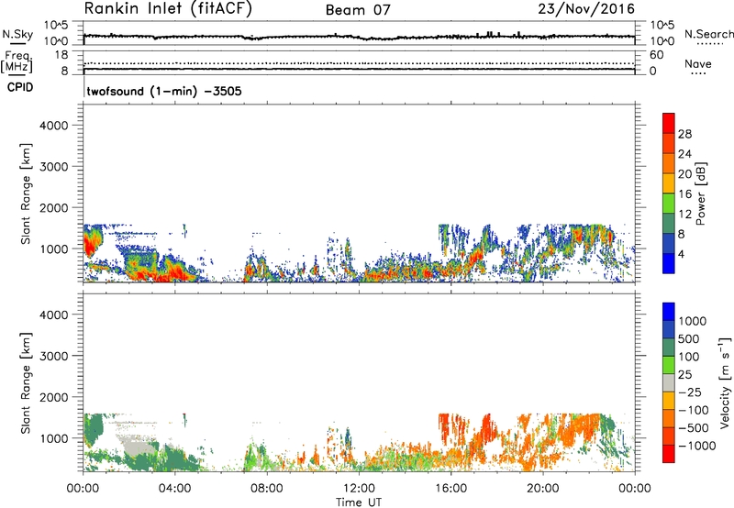Click the 'Velocity [m s-1]' colorbar label
This screenshot has height=508, width=734.
725,382
